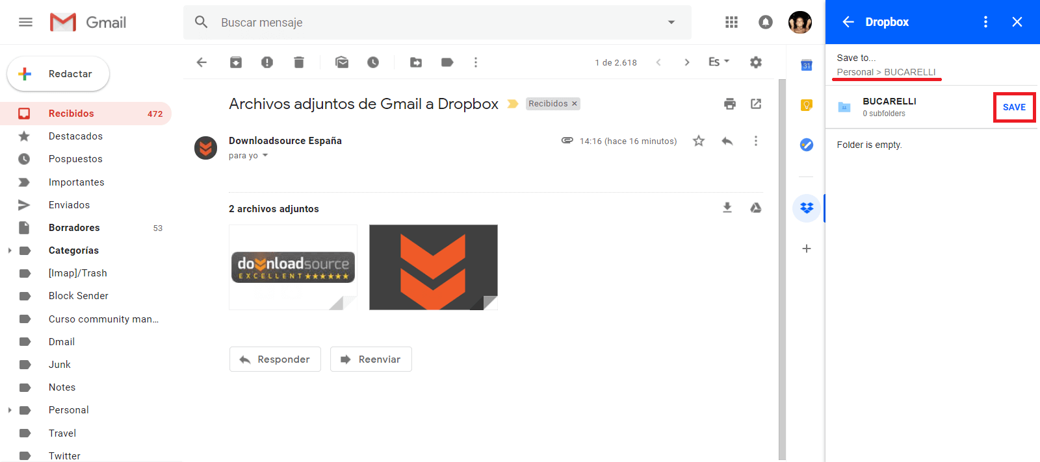Compose new email with Redactar
Image resolution: width=1040 pixels, height=462 pixels.
pos(58,74)
